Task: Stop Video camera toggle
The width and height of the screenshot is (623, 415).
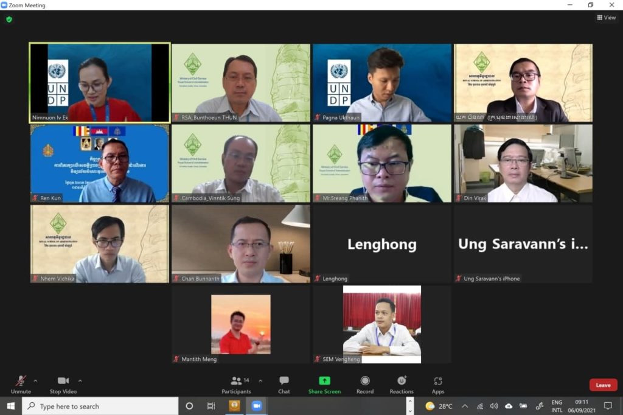Action: click(x=63, y=385)
